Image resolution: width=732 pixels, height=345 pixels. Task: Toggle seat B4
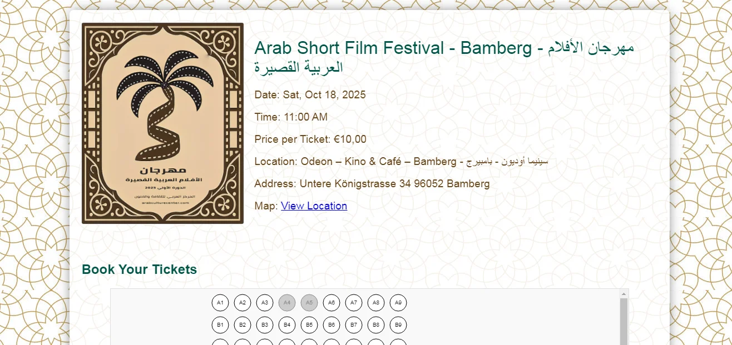coord(287,324)
